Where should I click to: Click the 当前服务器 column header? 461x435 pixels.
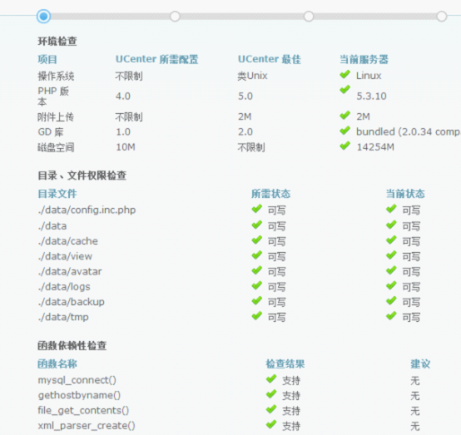point(364,59)
